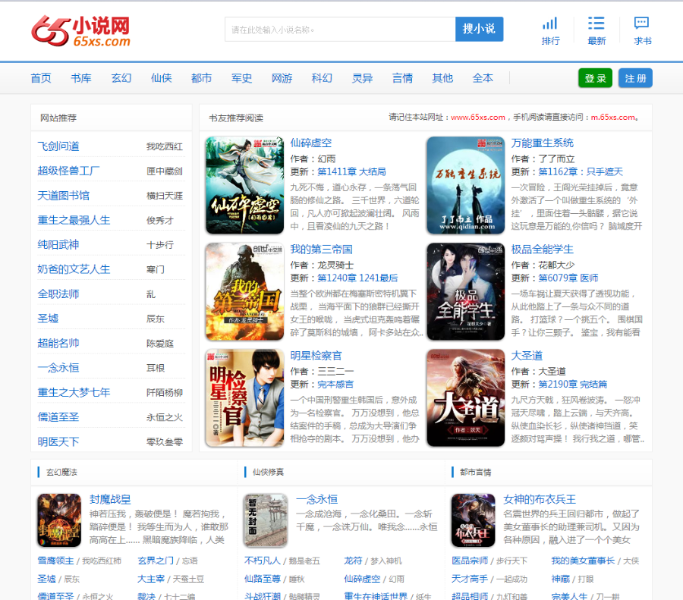Click the 搜小说 search button
The image size is (683, 600).
point(479,29)
